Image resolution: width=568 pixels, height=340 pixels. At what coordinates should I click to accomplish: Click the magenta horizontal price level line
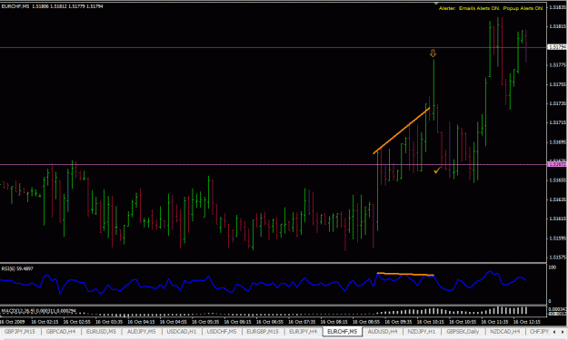pos(274,164)
